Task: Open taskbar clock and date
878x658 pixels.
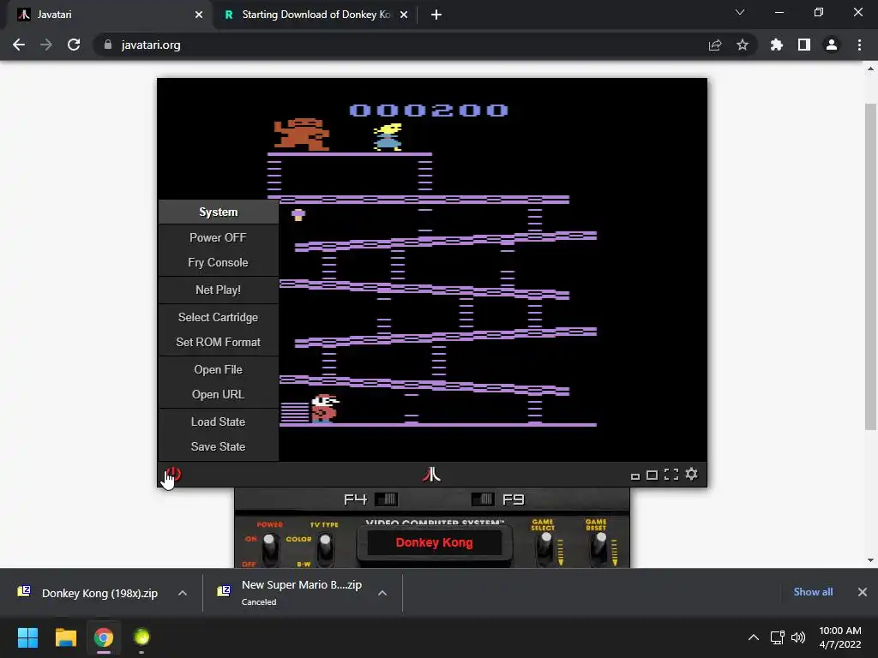Action: coord(840,637)
